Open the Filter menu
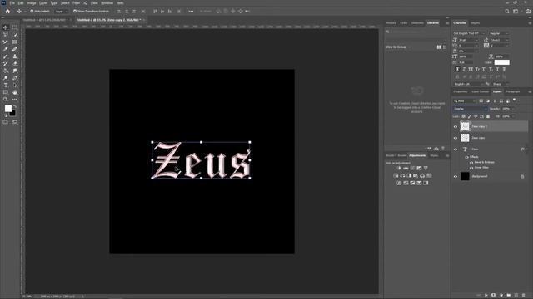 (x=77, y=3)
